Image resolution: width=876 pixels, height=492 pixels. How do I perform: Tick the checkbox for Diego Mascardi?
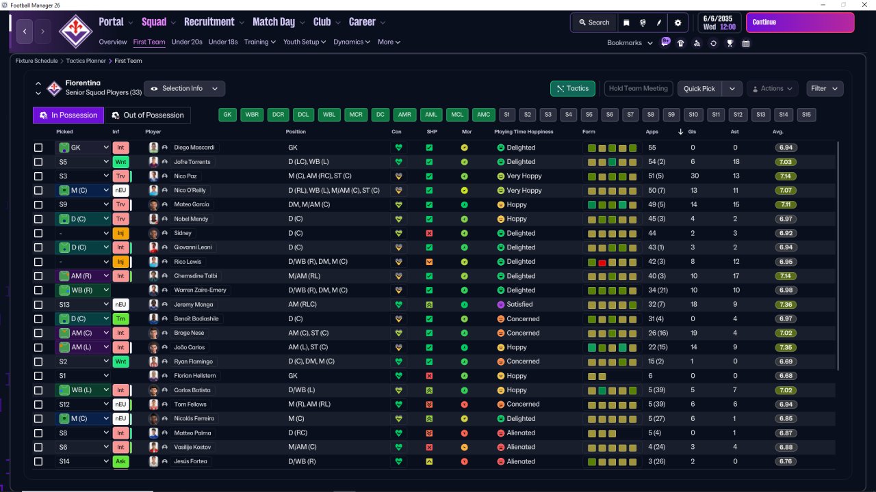(38, 148)
